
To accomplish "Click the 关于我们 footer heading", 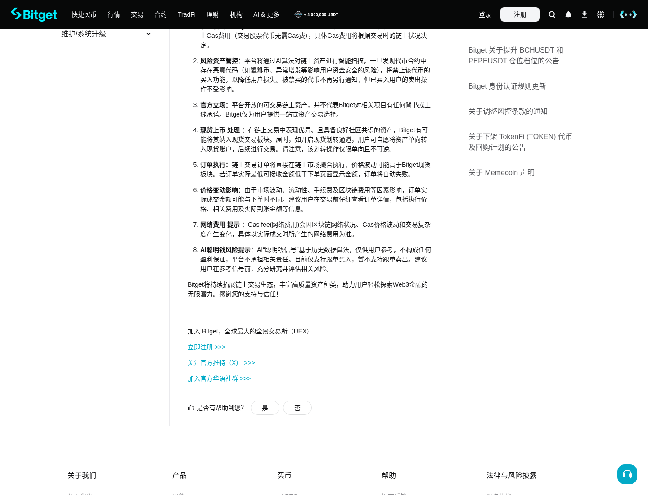I will coord(82,475).
